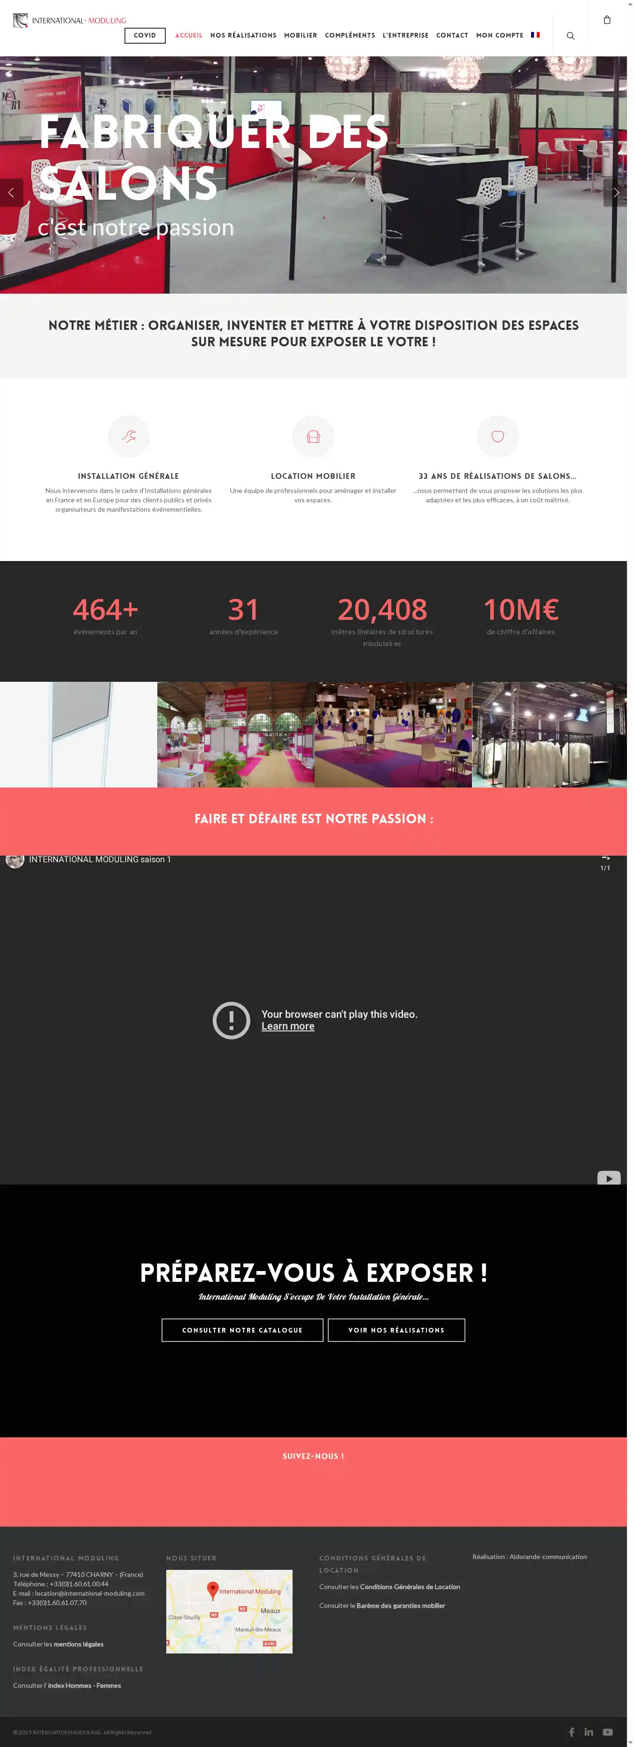Viewport: 634px width, 1747px height.
Task: Advance to next hero slide arrow
Action: point(615,193)
